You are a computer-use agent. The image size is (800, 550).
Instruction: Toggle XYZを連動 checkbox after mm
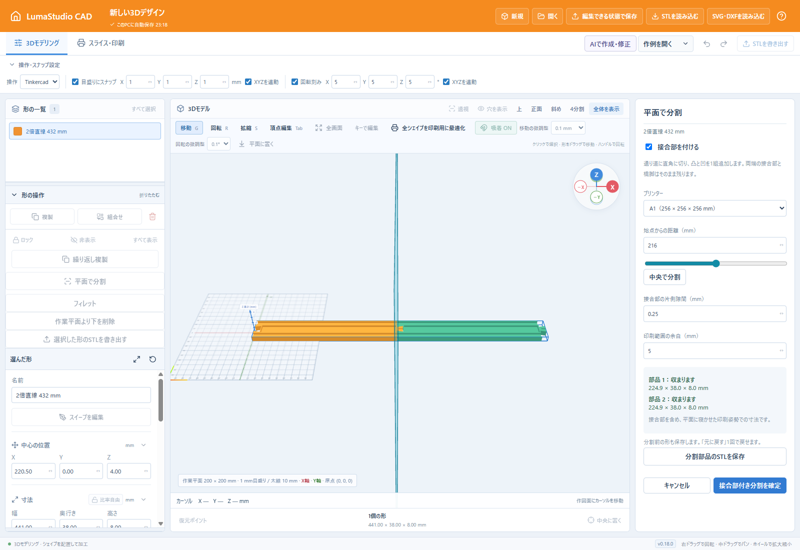click(248, 81)
